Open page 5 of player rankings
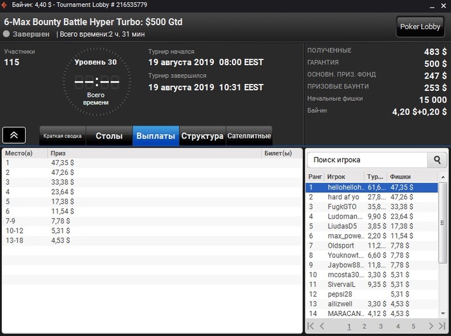 tap(414, 326)
